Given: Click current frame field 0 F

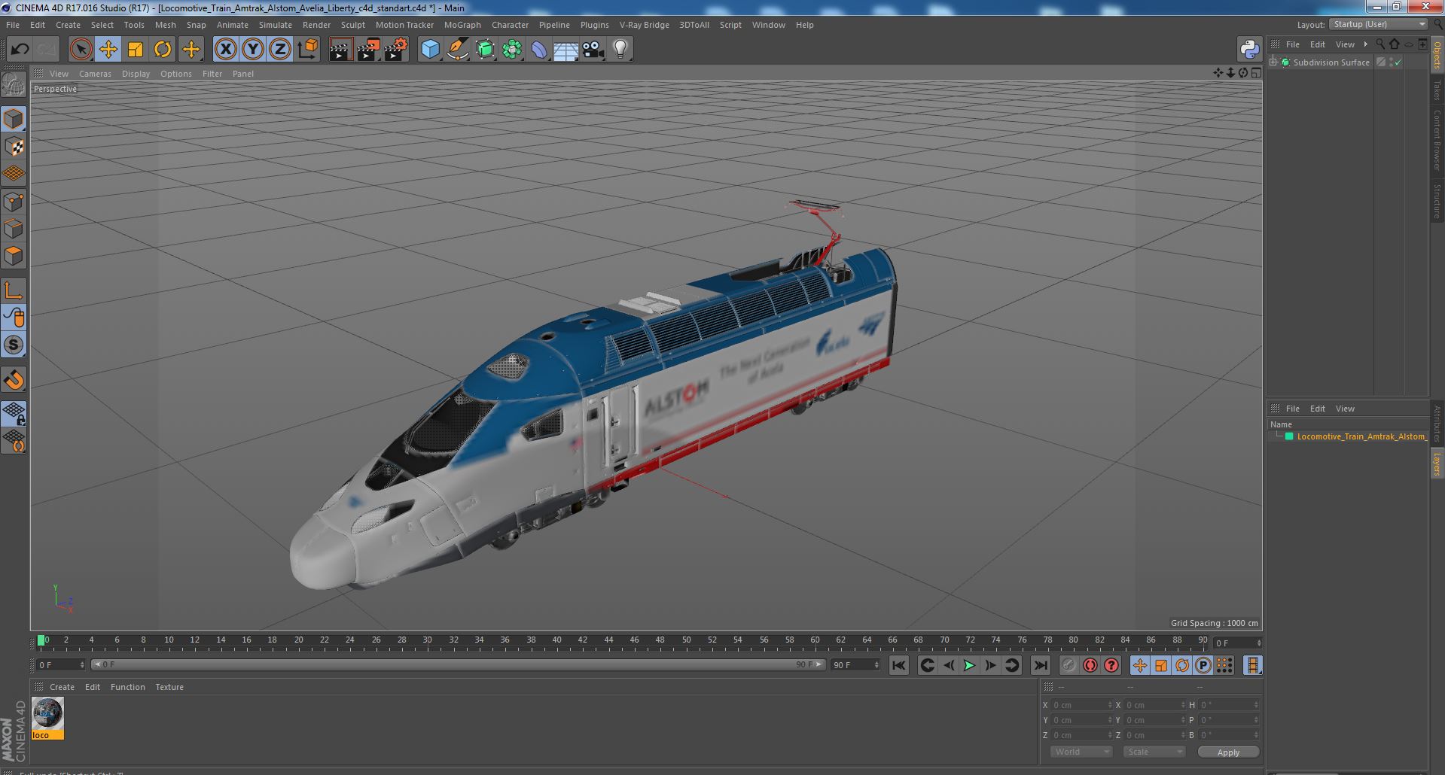Looking at the screenshot, I should pos(61,665).
